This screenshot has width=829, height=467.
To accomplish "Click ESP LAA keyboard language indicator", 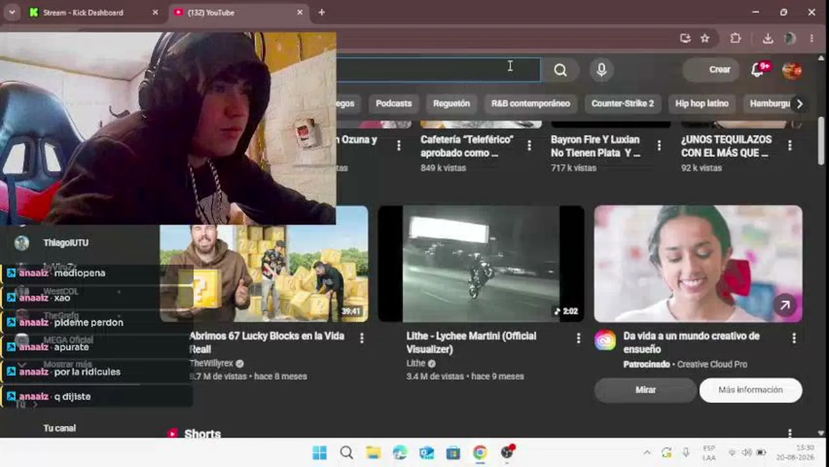I will point(709,453).
